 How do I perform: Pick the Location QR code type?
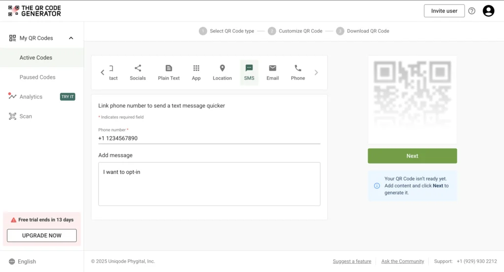[222, 72]
